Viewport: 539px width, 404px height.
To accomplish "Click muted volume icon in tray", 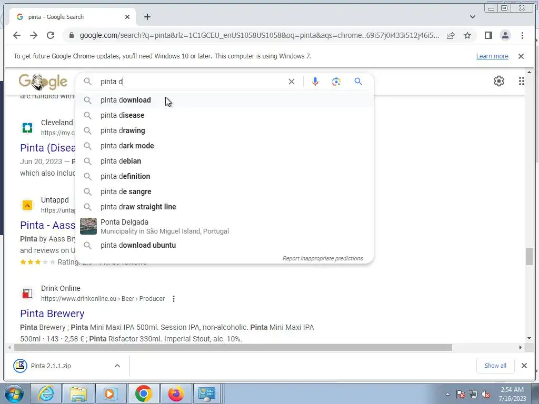I will [486, 394].
